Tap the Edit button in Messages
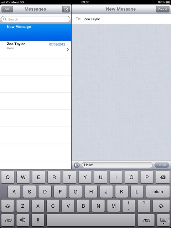 tap(7, 9)
